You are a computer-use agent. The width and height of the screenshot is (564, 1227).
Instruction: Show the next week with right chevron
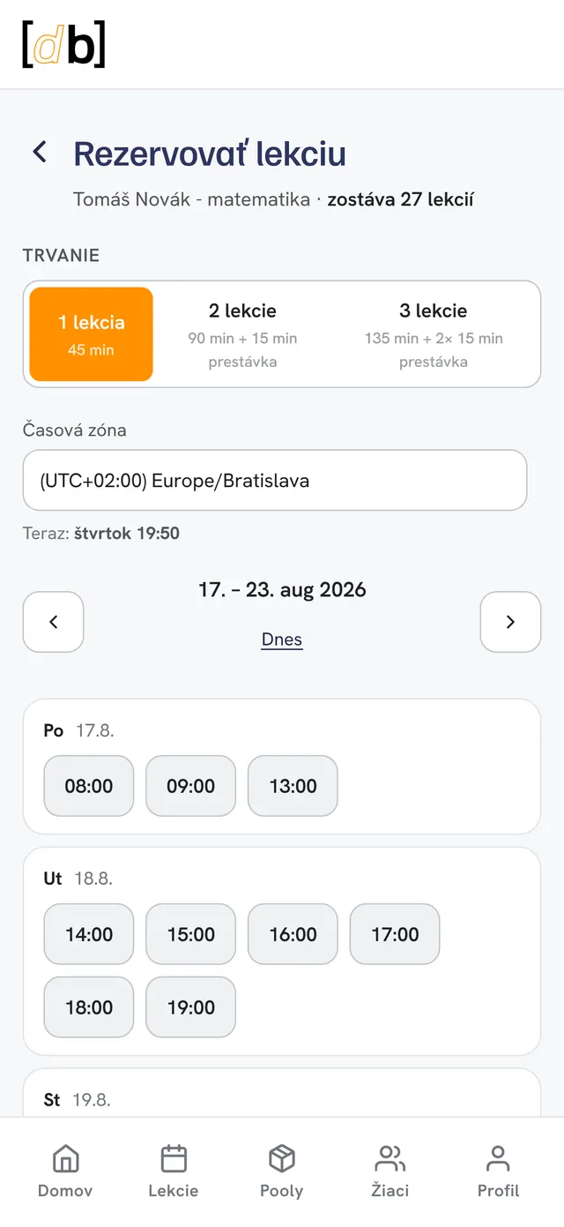click(x=510, y=622)
